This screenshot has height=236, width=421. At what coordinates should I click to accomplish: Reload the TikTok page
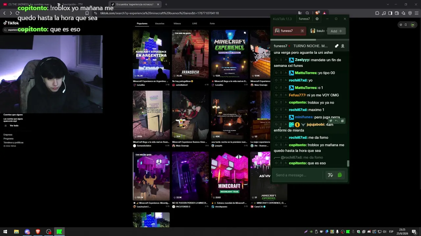[x=17, y=13]
